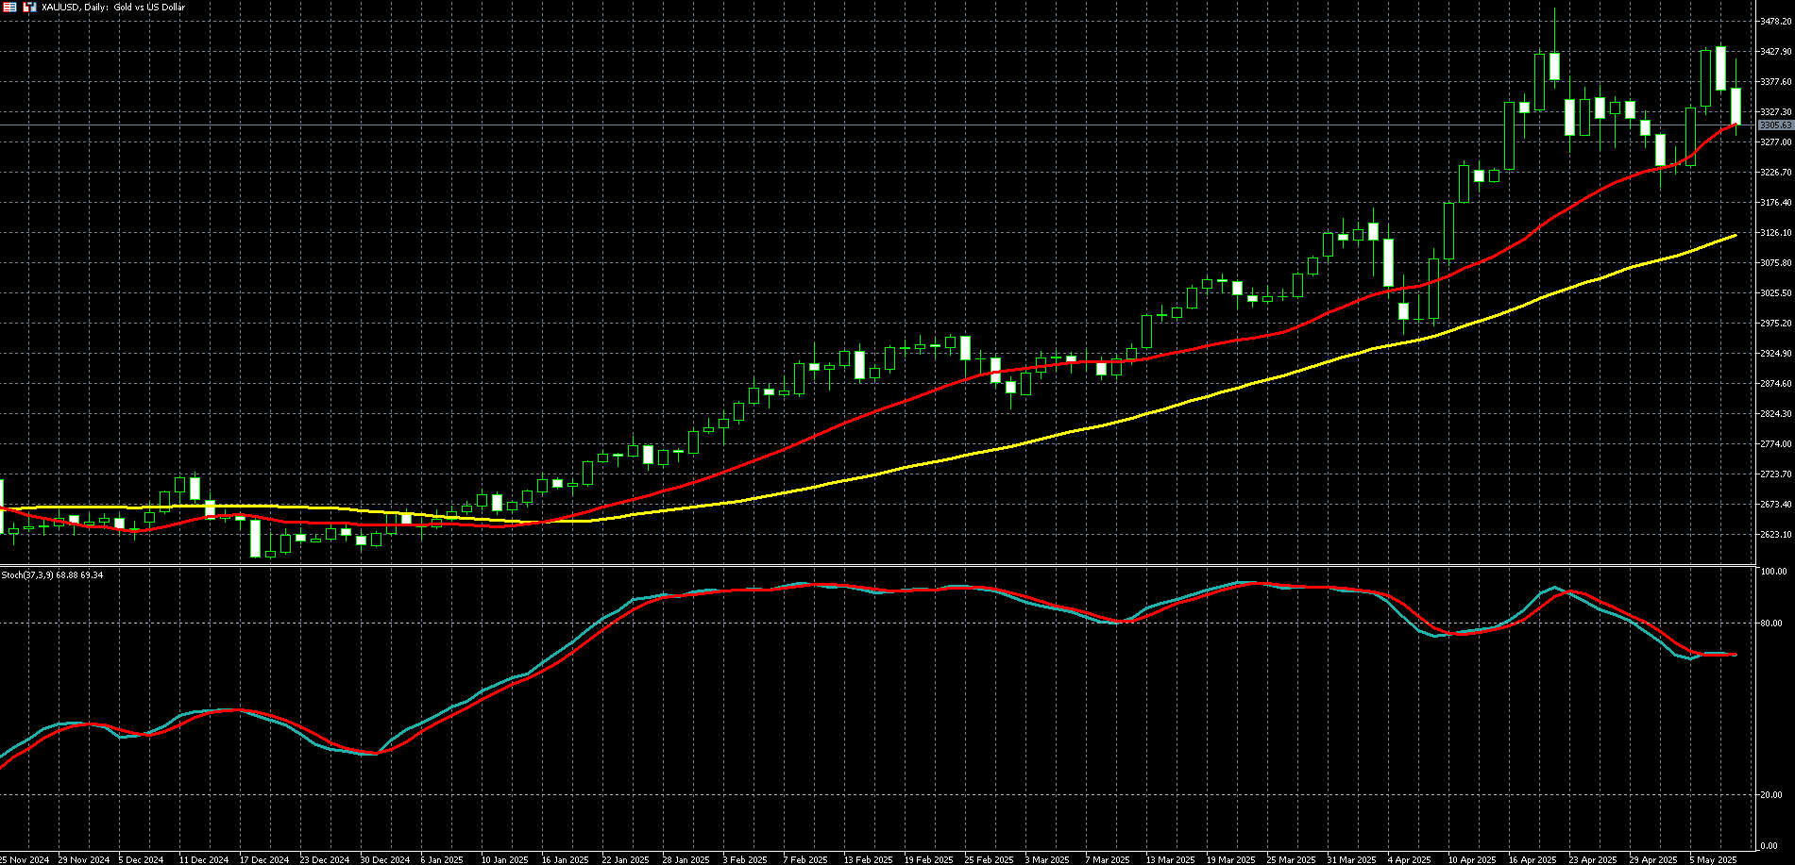Select the current price tag 3305.63
This screenshot has width=1795, height=865.
coord(1775,125)
